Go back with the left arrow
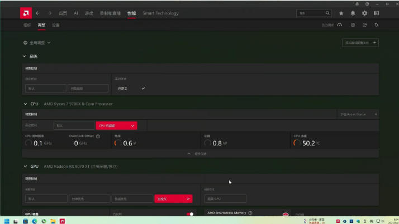The image size is (399, 224). point(37,13)
